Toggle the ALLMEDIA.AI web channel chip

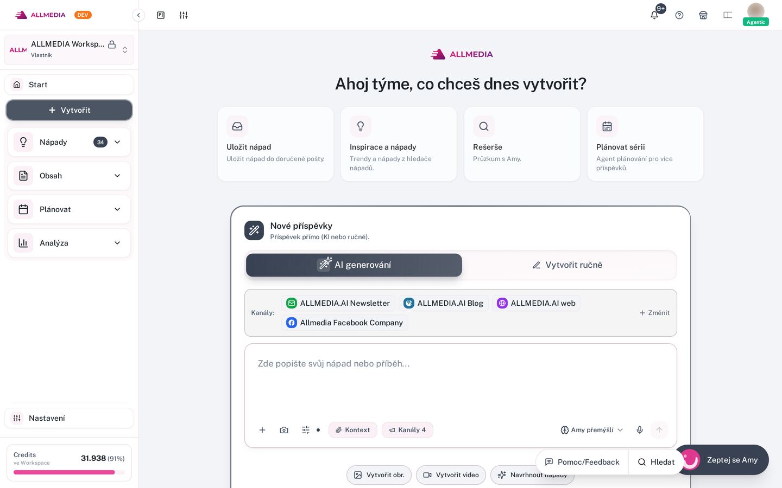[537, 303]
